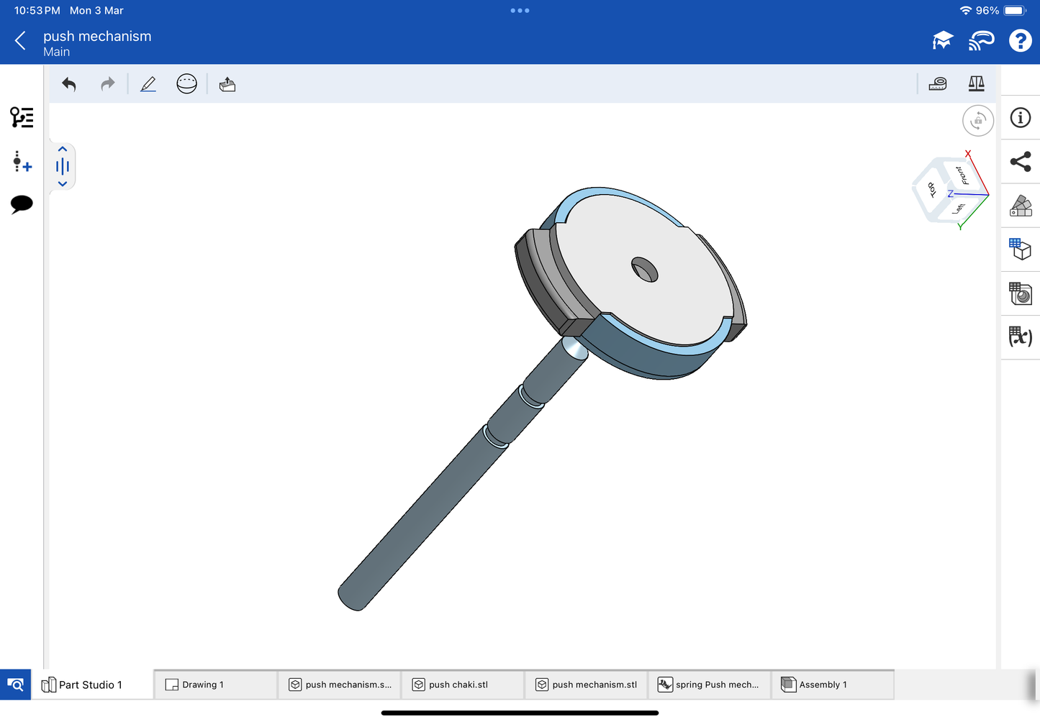
Task: Go back from push mechanism document
Action: point(20,41)
